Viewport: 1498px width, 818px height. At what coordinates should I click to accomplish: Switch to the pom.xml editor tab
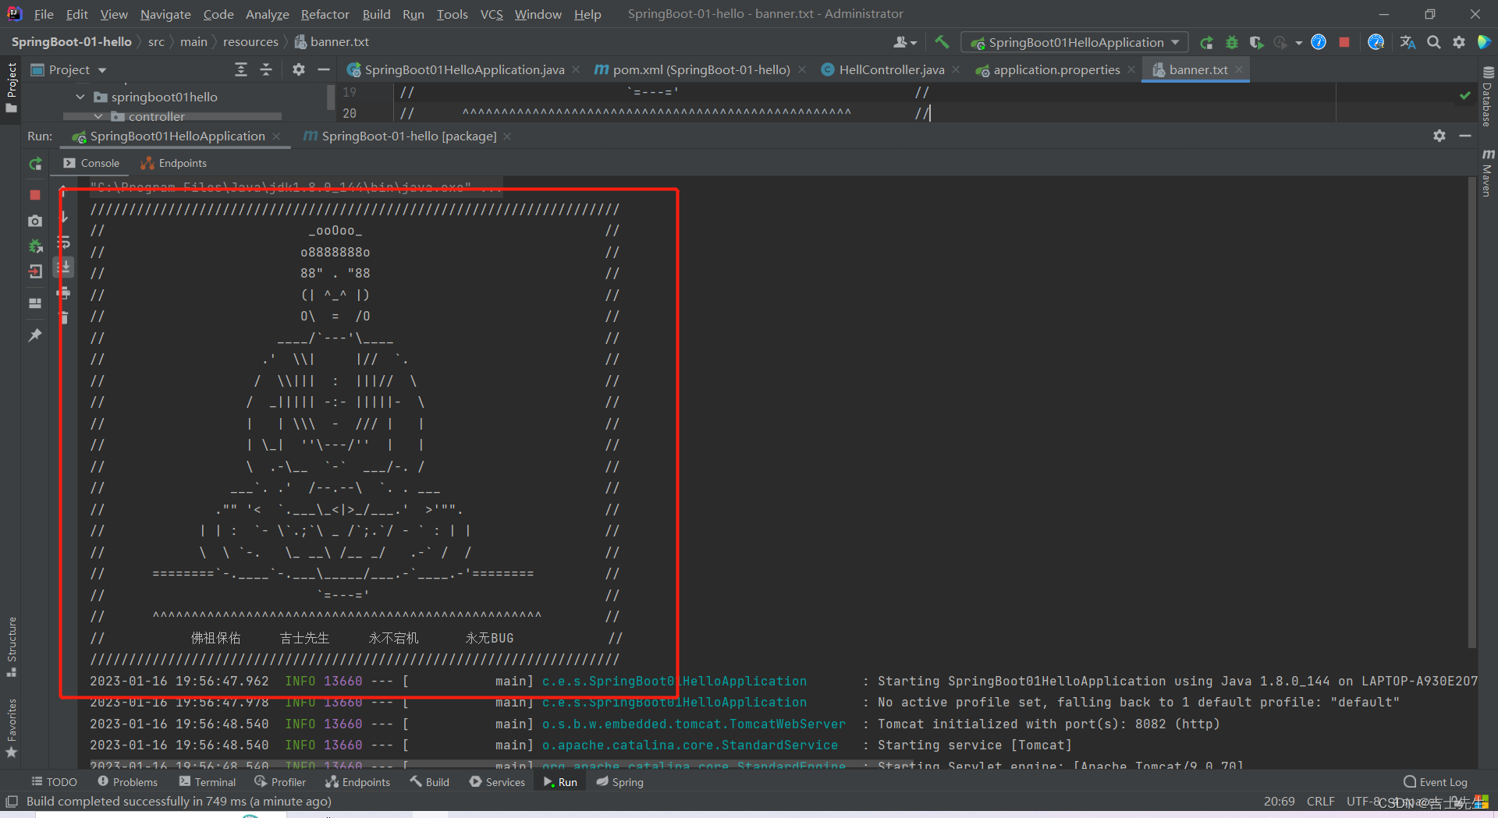click(701, 69)
